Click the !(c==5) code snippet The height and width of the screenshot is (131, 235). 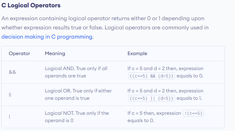(x=193, y=113)
